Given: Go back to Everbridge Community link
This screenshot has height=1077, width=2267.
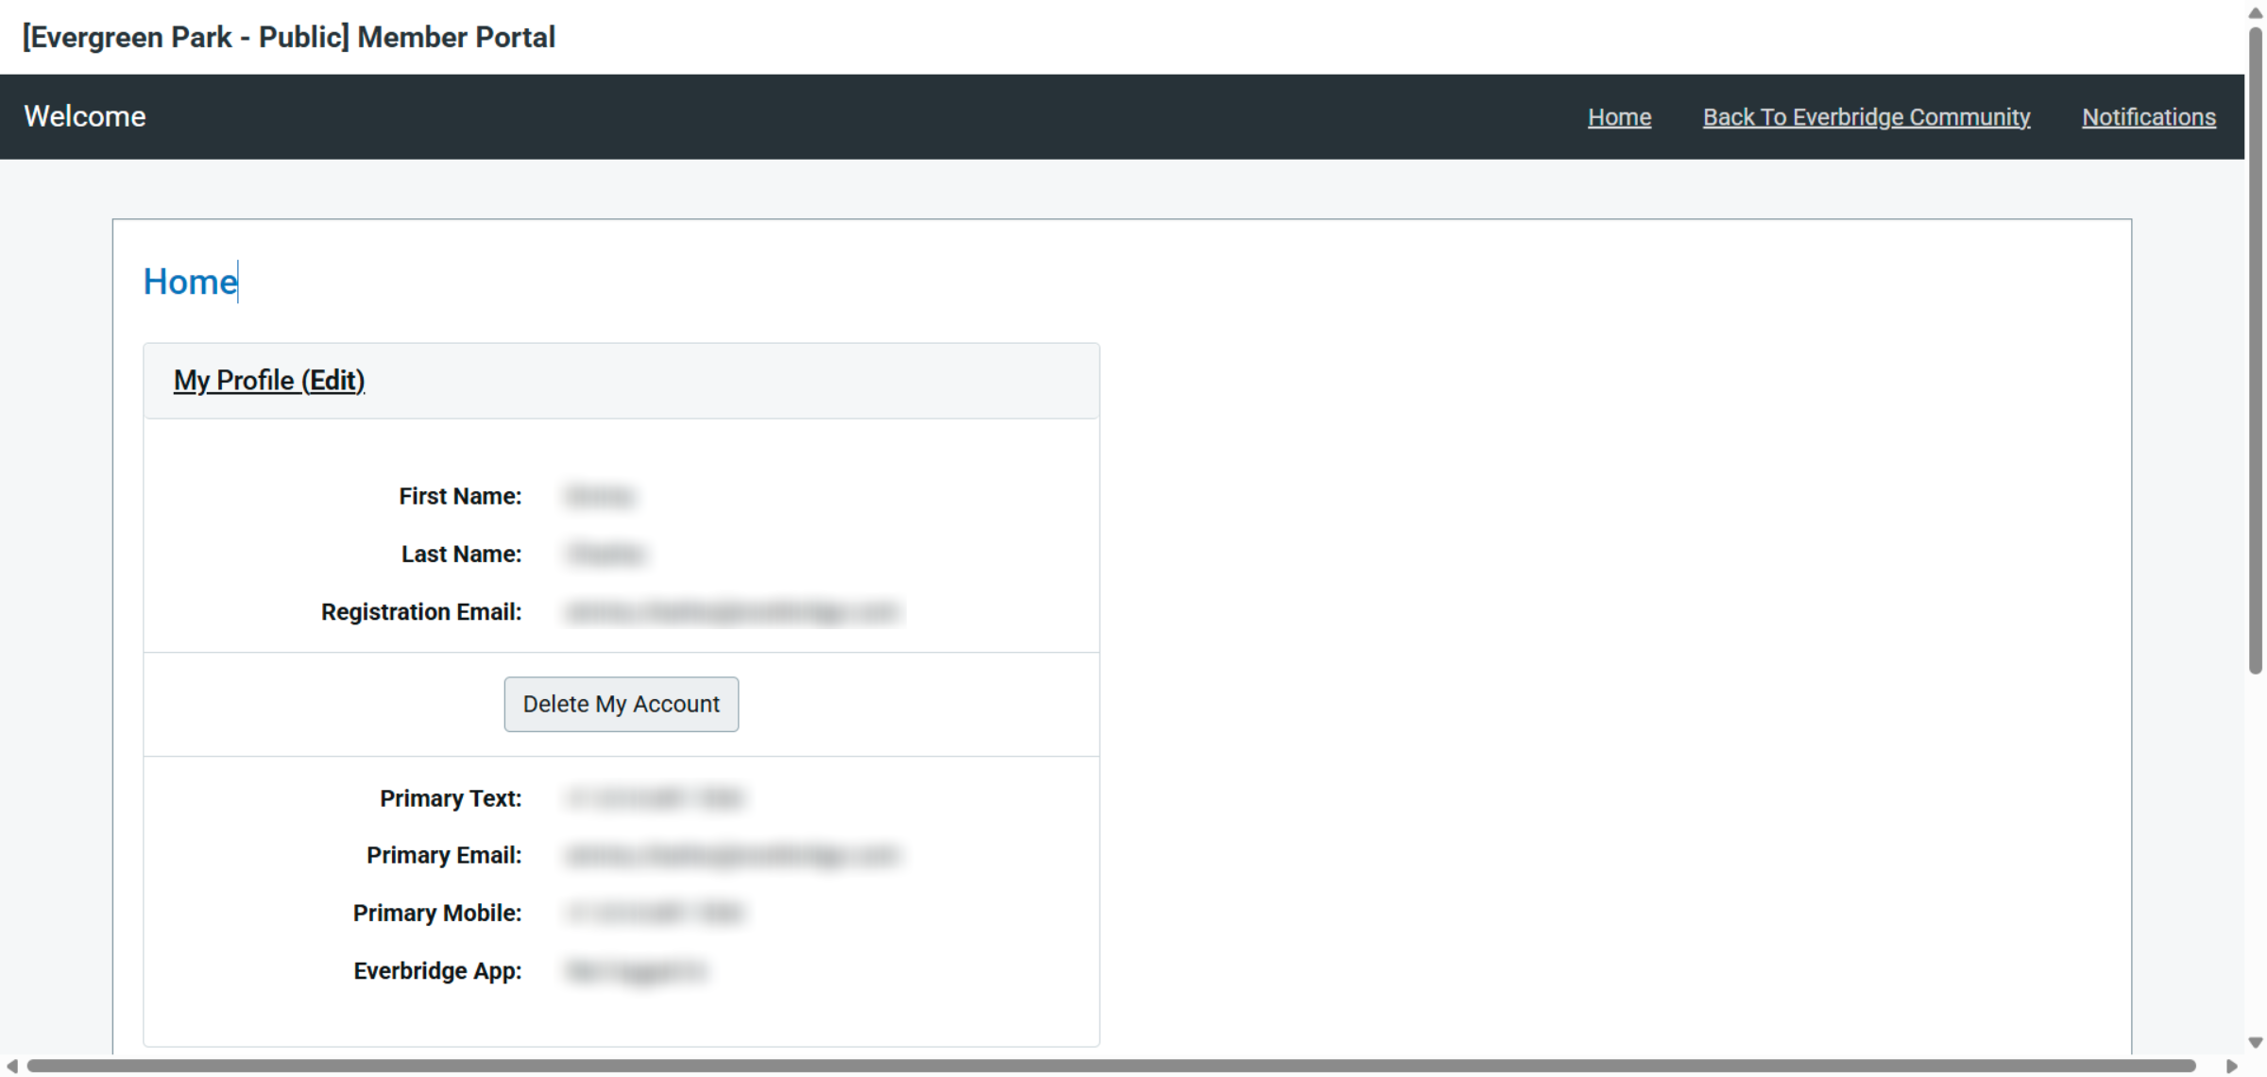Looking at the screenshot, I should point(1866,117).
